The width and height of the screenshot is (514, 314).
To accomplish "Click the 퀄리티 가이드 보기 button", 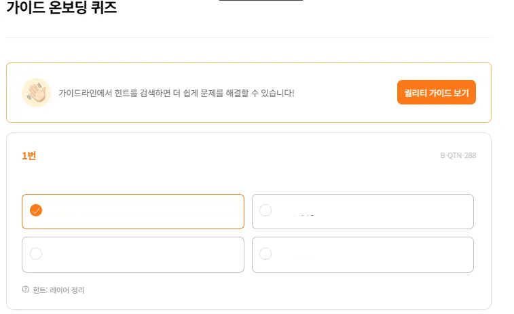I will tap(436, 93).
